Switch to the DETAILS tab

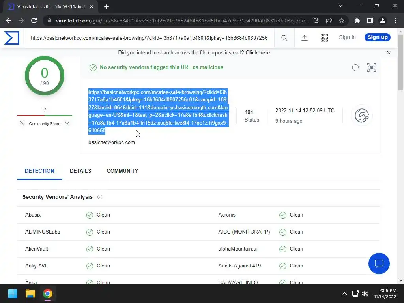(x=80, y=171)
